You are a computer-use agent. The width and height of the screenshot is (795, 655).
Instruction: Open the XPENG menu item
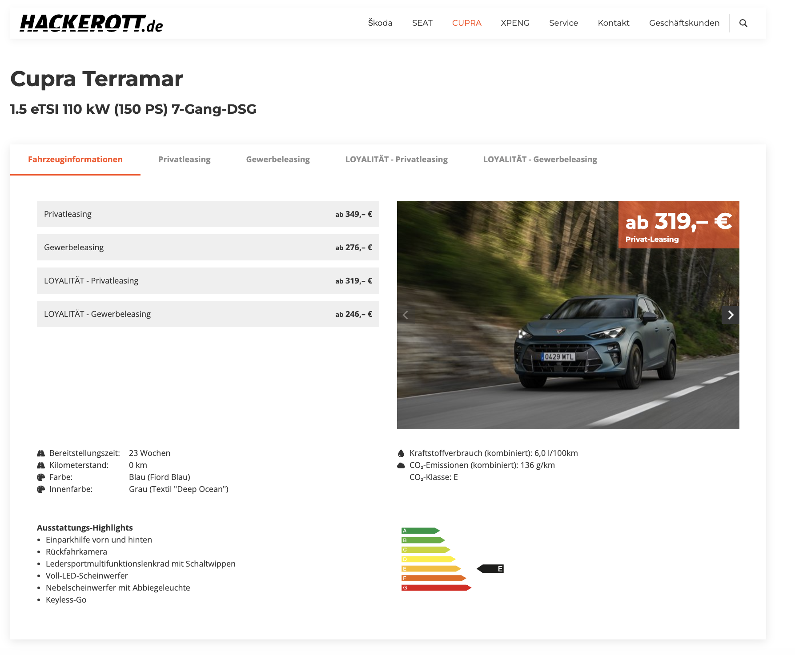(x=515, y=23)
